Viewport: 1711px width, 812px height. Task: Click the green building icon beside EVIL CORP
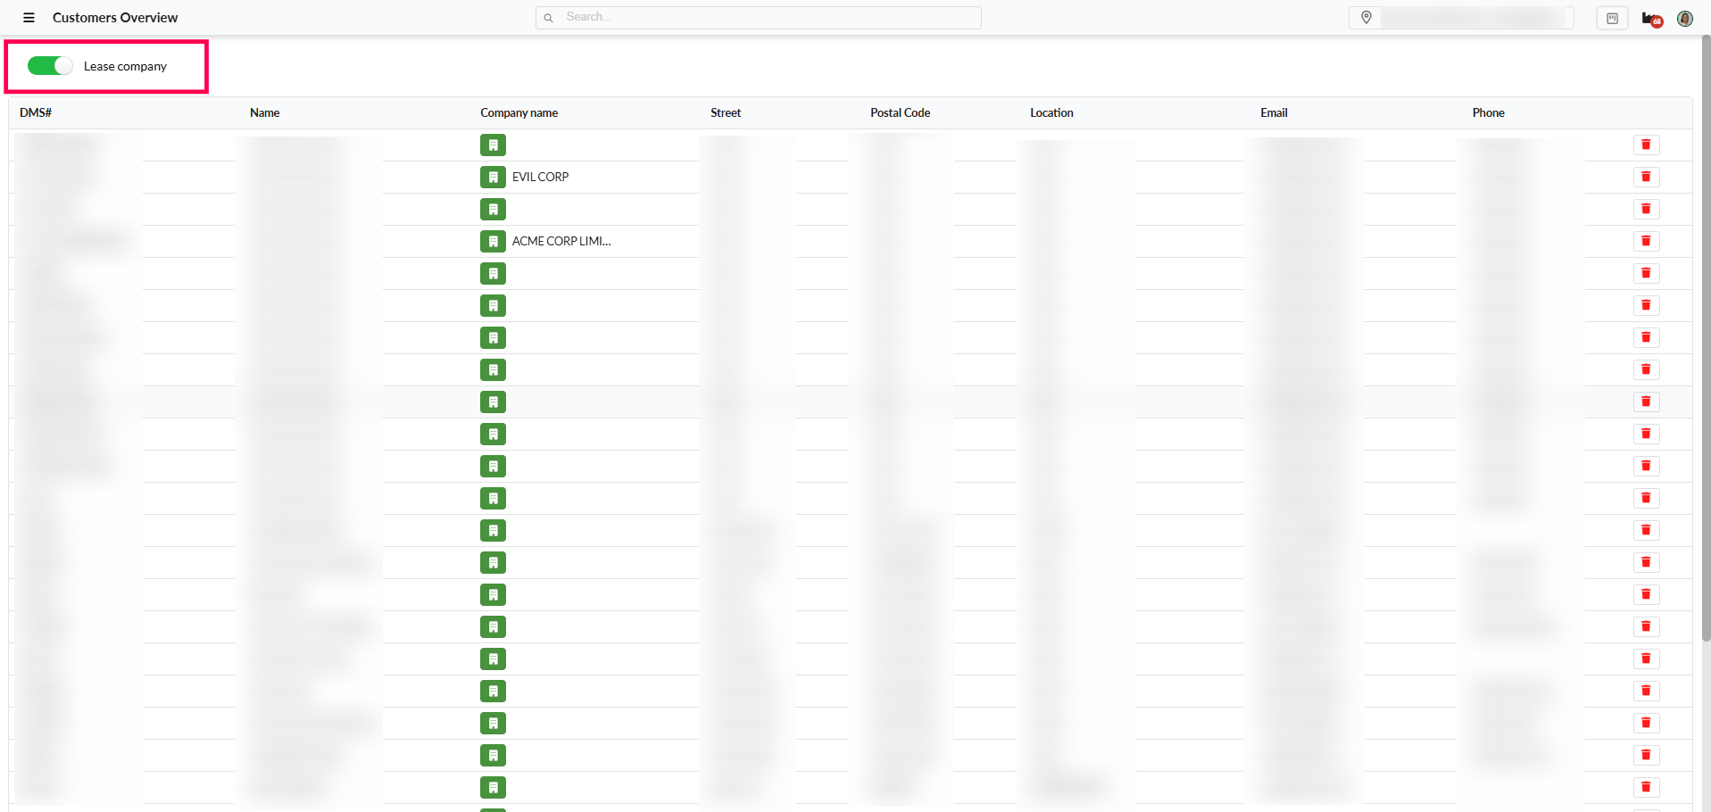493,177
